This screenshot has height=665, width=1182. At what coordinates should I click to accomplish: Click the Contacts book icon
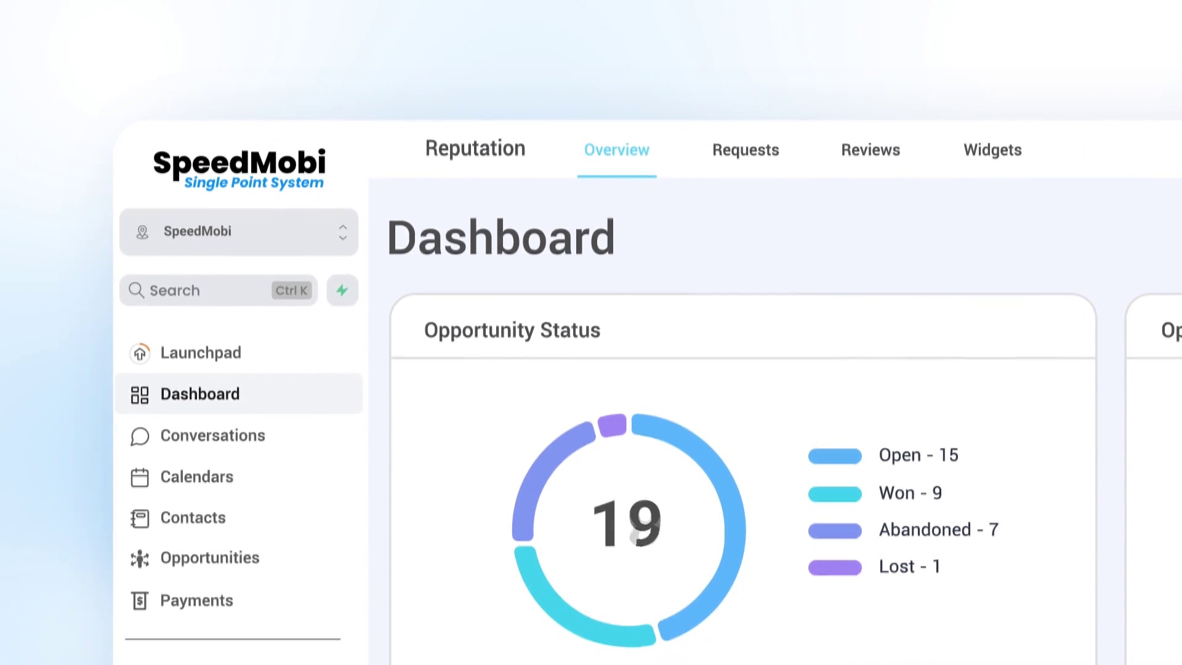pos(140,518)
